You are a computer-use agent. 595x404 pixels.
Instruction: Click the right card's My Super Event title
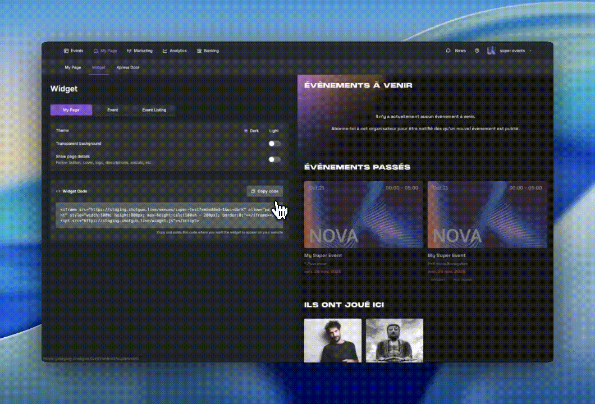point(447,256)
